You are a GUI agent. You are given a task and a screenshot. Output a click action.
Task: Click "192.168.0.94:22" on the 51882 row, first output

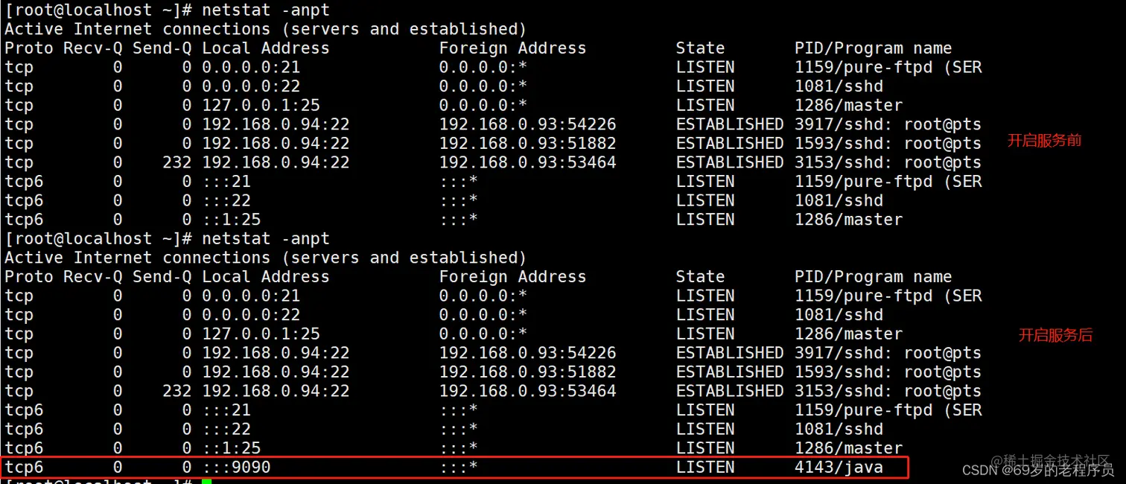coord(276,143)
